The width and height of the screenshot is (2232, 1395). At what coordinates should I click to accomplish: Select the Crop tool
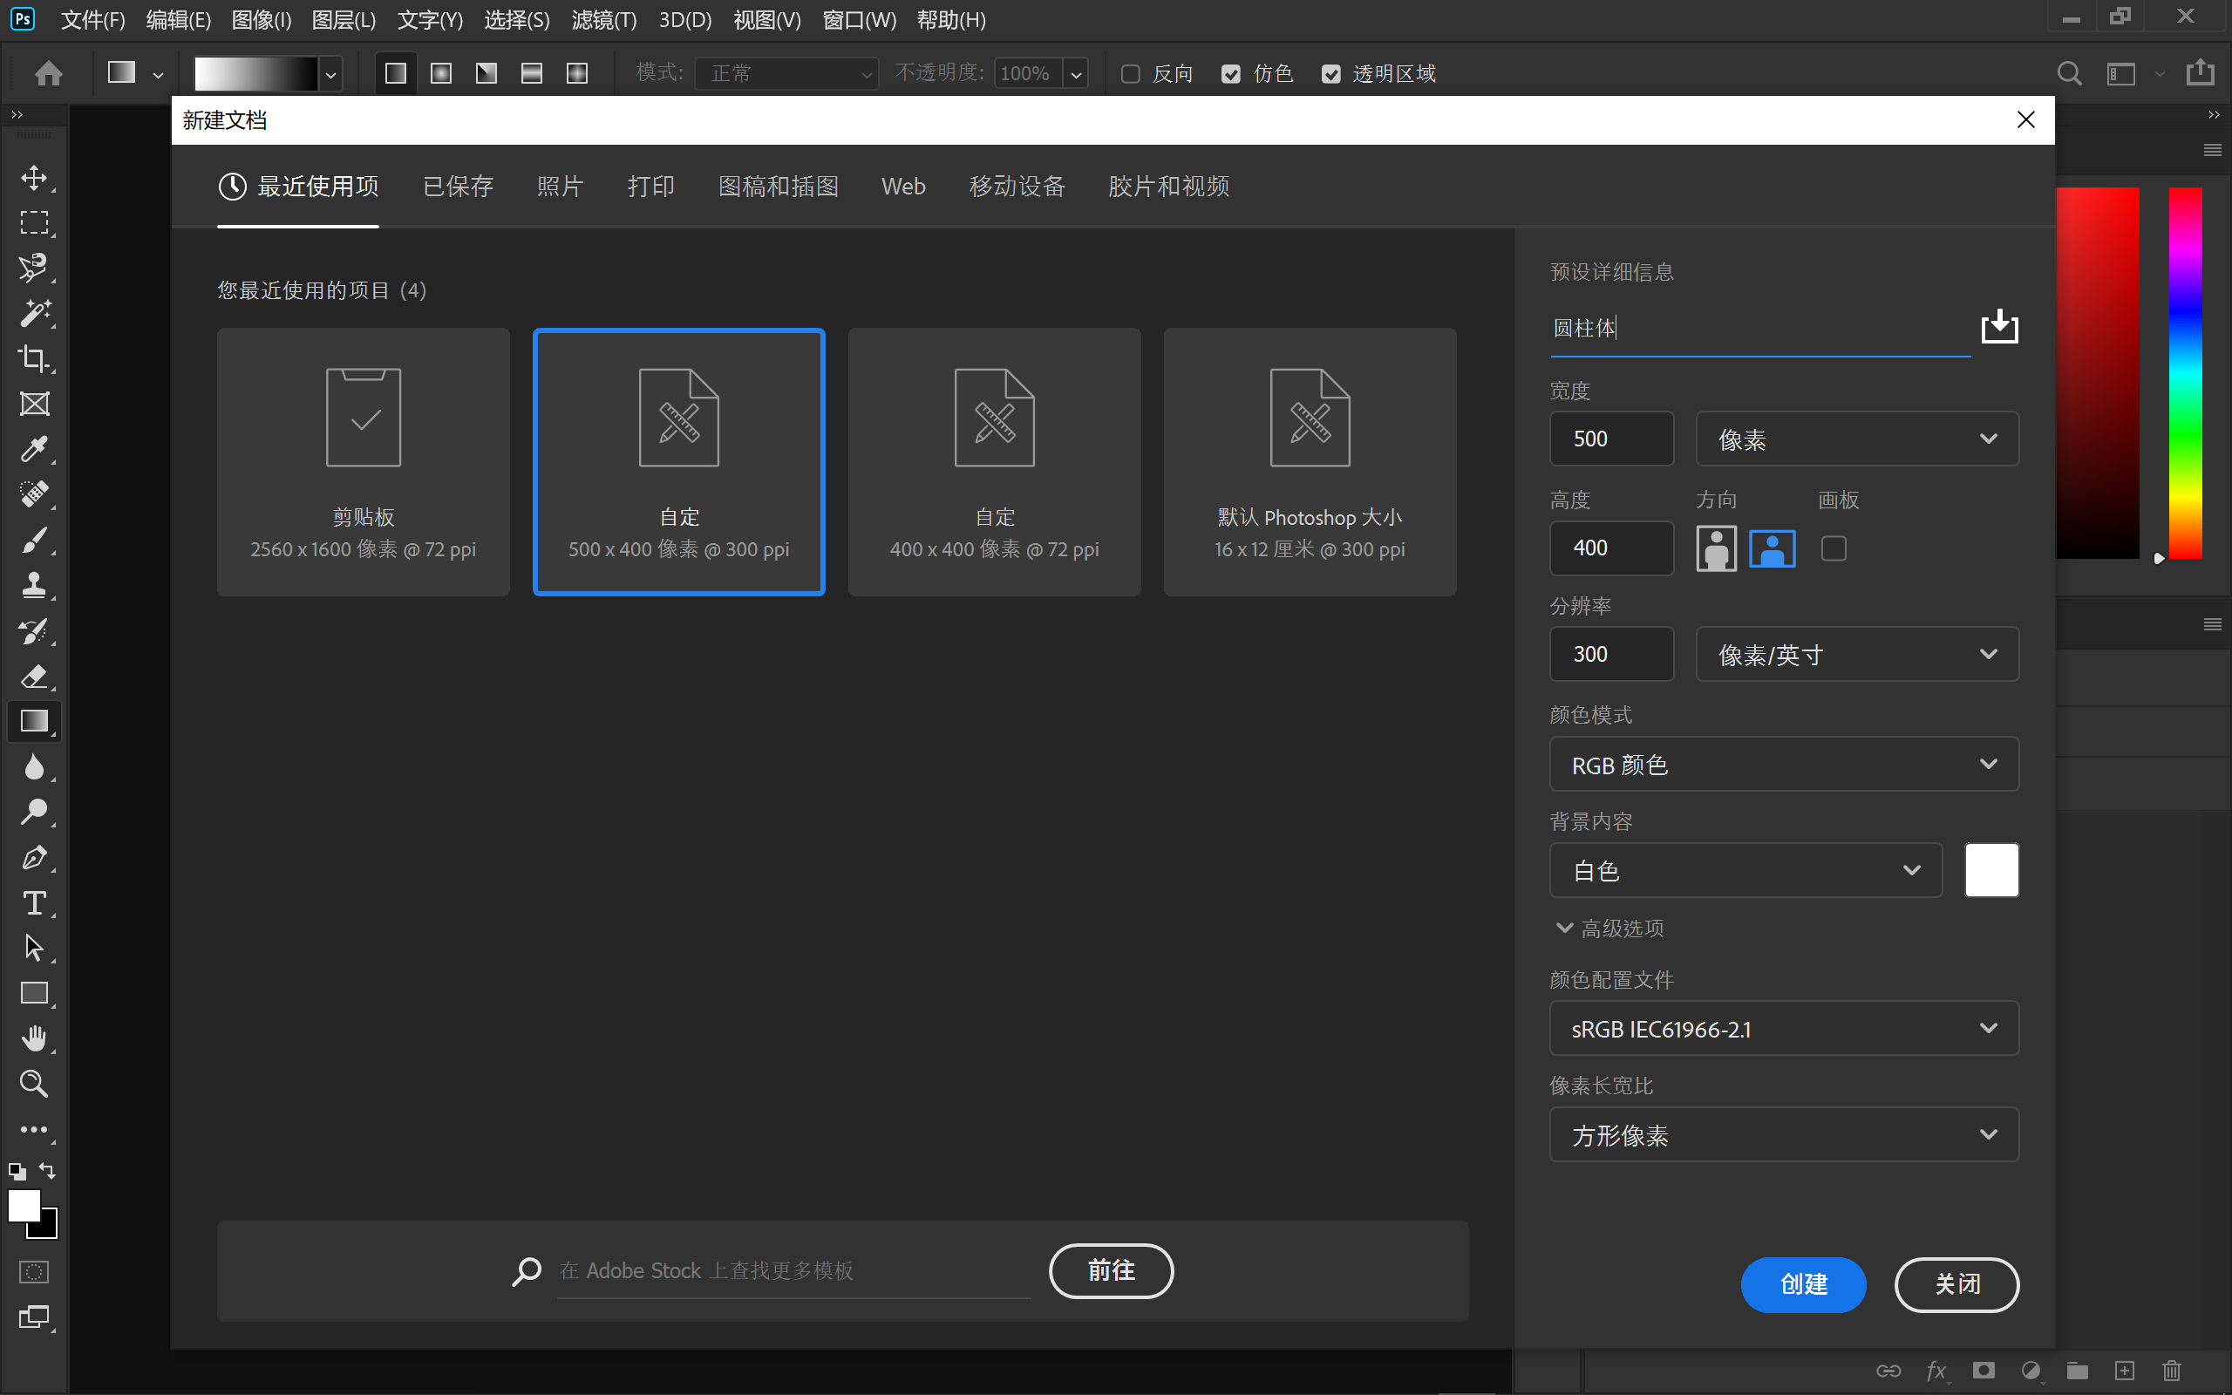(x=34, y=358)
